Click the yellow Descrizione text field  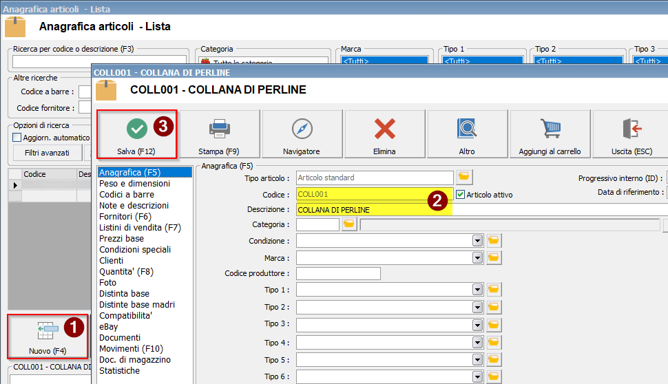374,210
